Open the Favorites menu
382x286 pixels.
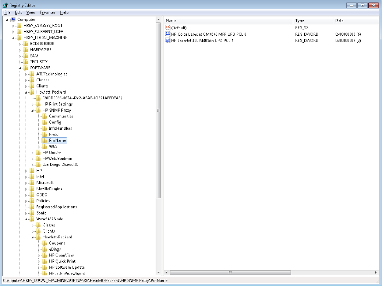(48, 12)
